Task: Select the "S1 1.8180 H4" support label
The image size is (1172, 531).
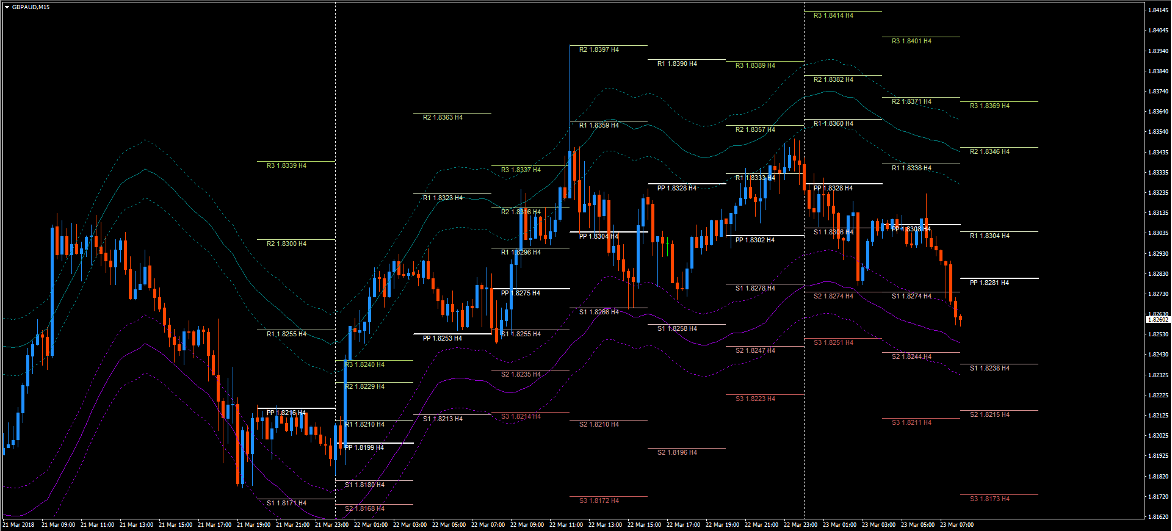Action: 364,485
